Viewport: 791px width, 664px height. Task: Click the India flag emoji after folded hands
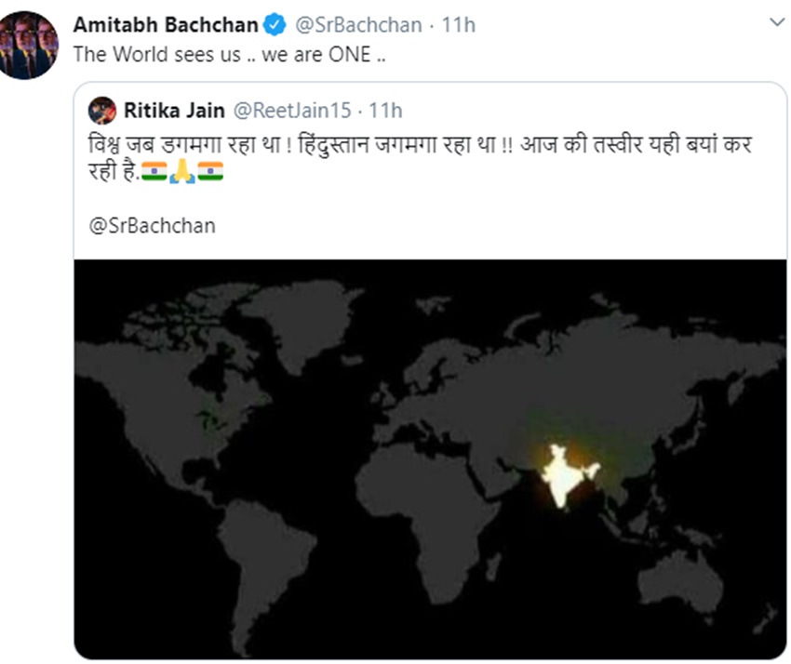click(x=210, y=172)
